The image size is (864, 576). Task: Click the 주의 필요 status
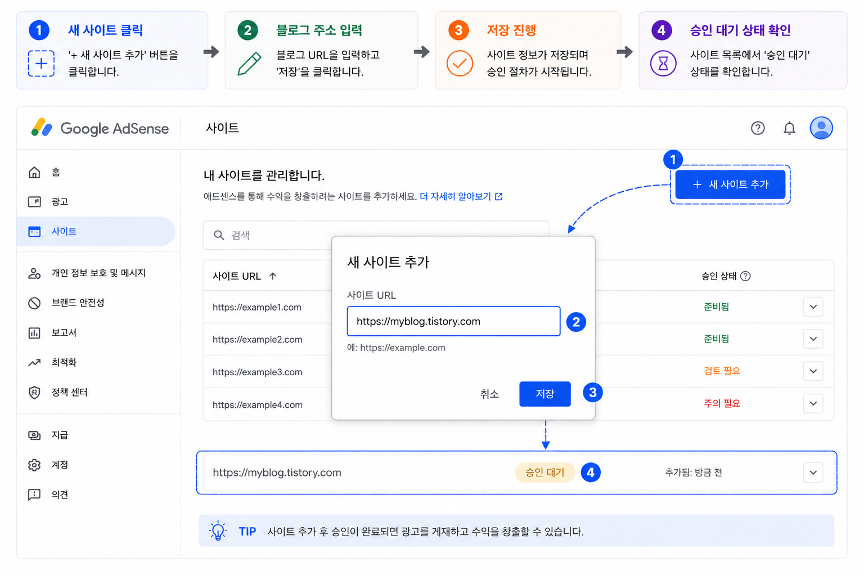point(722,403)
